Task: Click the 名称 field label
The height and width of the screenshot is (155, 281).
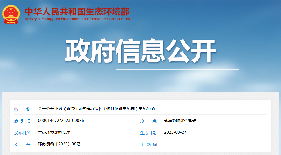Action: [x=22, y=109]
